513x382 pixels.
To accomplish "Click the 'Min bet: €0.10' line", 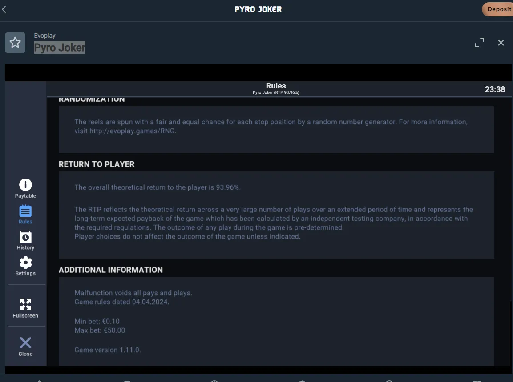I will tap(97, 321).
